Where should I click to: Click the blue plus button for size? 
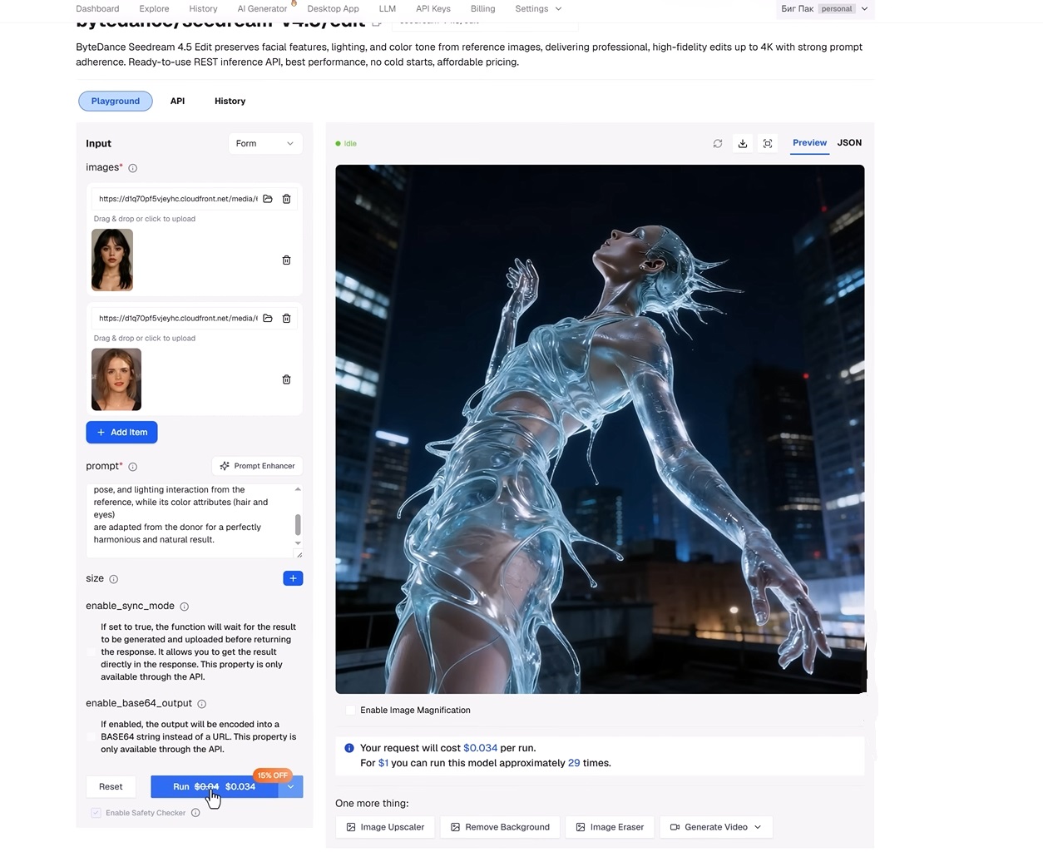pos(293,578)
